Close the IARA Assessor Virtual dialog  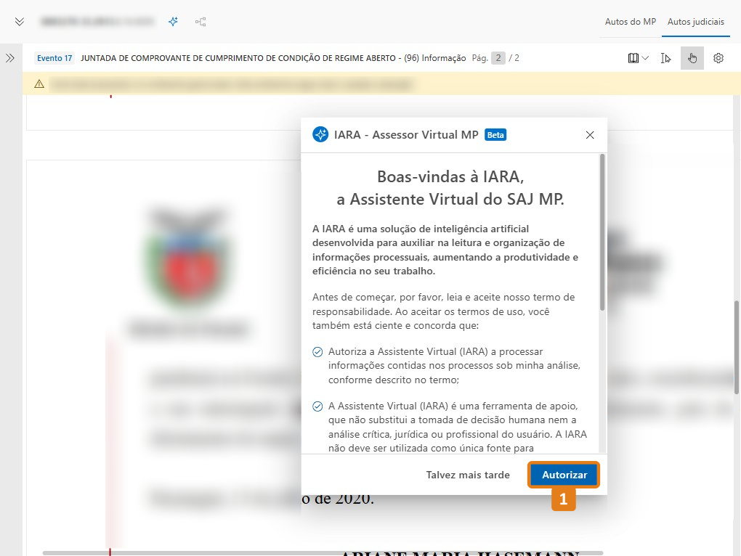tap(590, 135)
